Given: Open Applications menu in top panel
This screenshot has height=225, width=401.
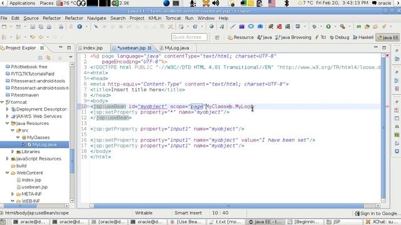Looking at the screenshot, I should point(23,3).
